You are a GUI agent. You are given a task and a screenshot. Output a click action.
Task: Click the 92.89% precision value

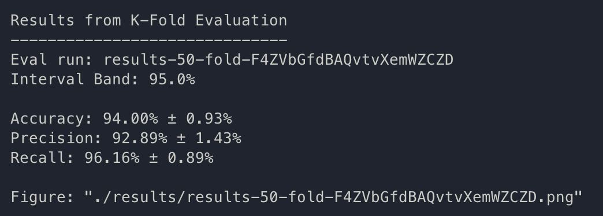(140, 138)
